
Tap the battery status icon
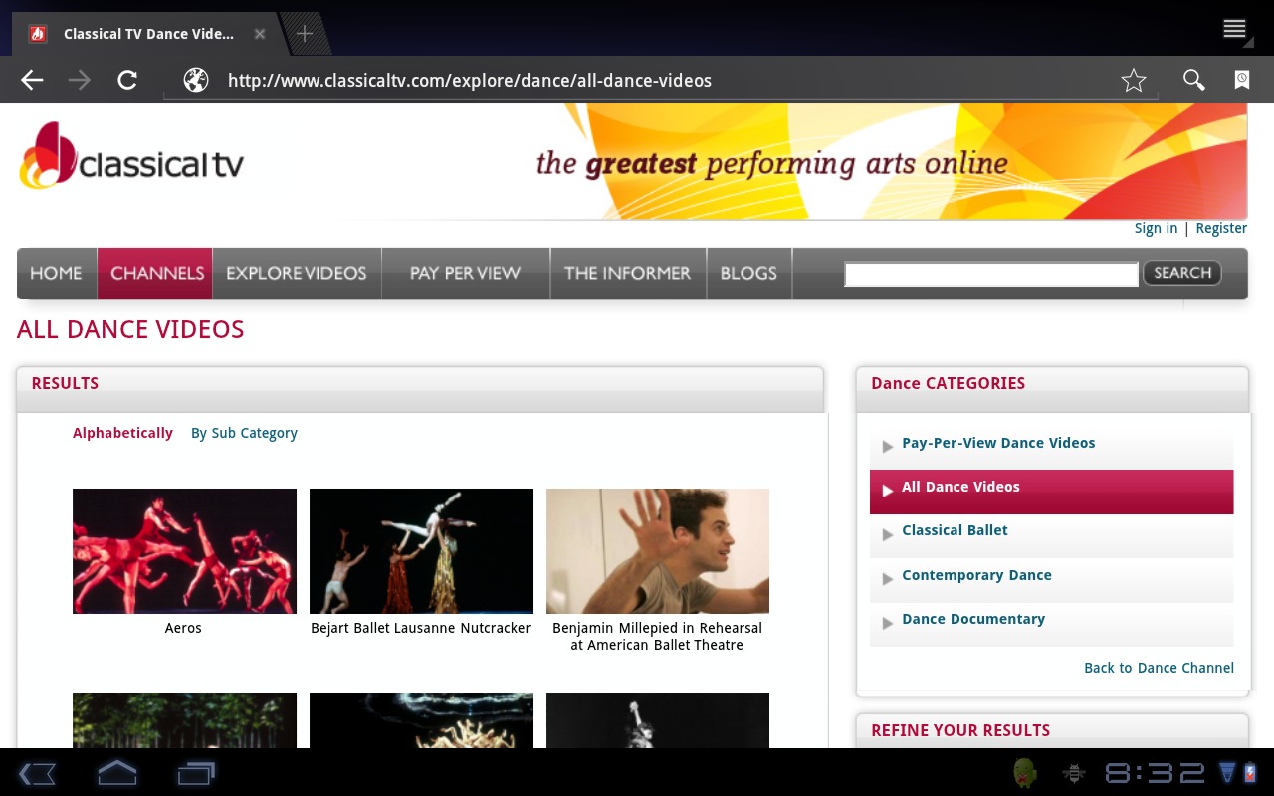[x=1250, y=773]
